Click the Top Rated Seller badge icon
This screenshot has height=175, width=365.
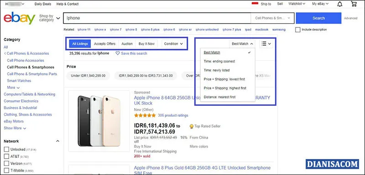click(192, 126)
